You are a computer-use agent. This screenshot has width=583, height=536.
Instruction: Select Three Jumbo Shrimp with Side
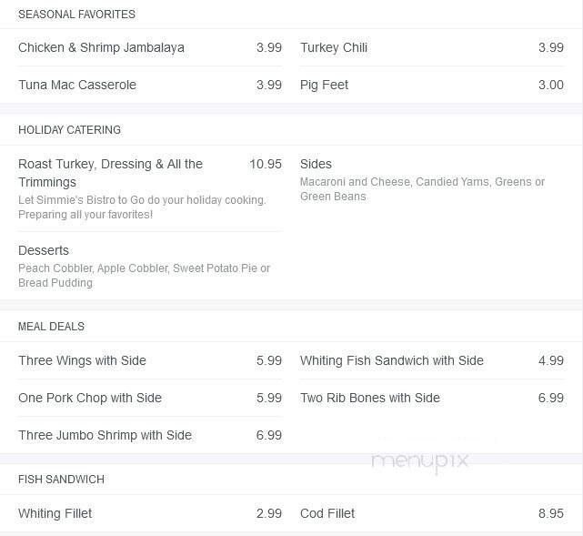tap(105, 435)
